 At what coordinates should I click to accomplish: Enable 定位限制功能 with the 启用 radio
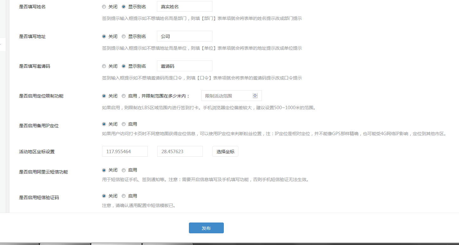pyautogui.click(x=124, y=96)
